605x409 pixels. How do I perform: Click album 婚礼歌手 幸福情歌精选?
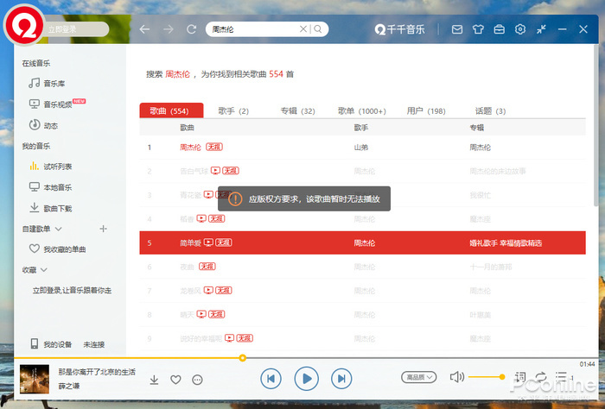506,243
